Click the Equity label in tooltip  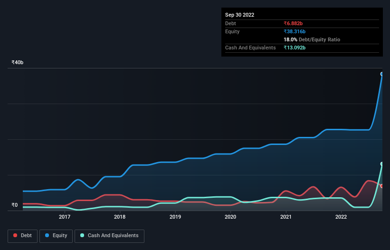click(232, 31)
